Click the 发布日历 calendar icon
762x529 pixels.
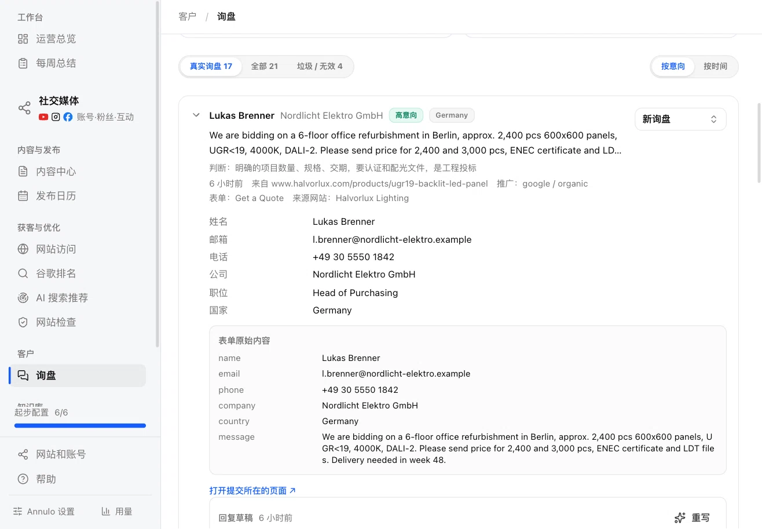point(23,196)
